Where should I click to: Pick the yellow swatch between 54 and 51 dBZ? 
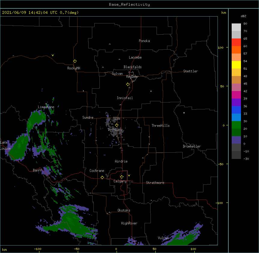(x=236, y=65)
